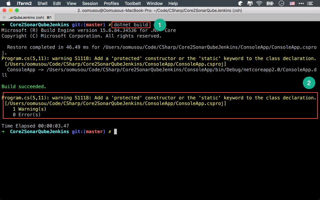This screenshot has width=320, height=200.
Task: Click the highlighted dotnet build command
Action: 131,24
